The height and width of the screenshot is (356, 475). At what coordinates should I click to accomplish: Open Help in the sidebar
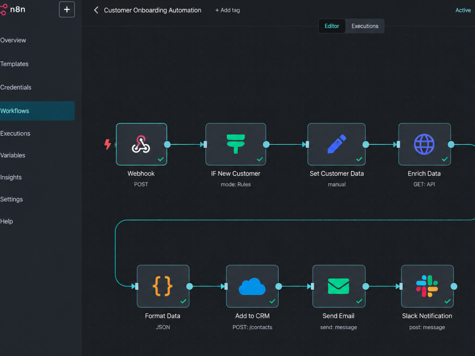[x=6, y=221]
